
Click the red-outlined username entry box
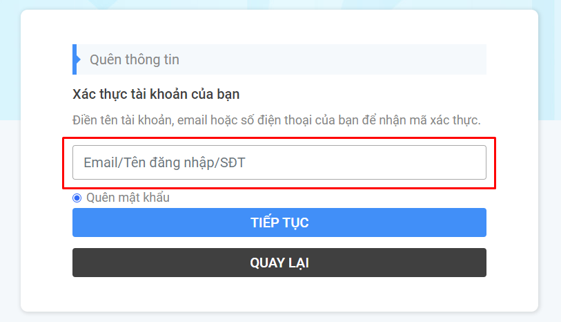coord(279,162)
